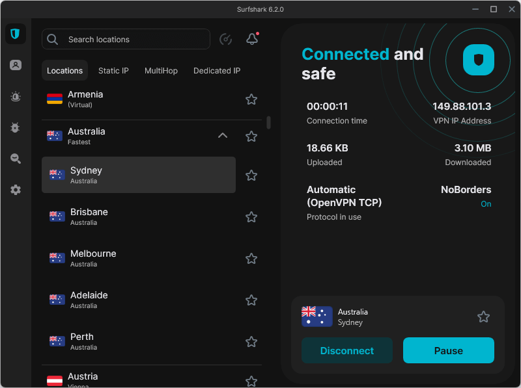Open the MultiHop tab
Screen dimensions: 521x388
pyautogui.click(x=161, y=70)
